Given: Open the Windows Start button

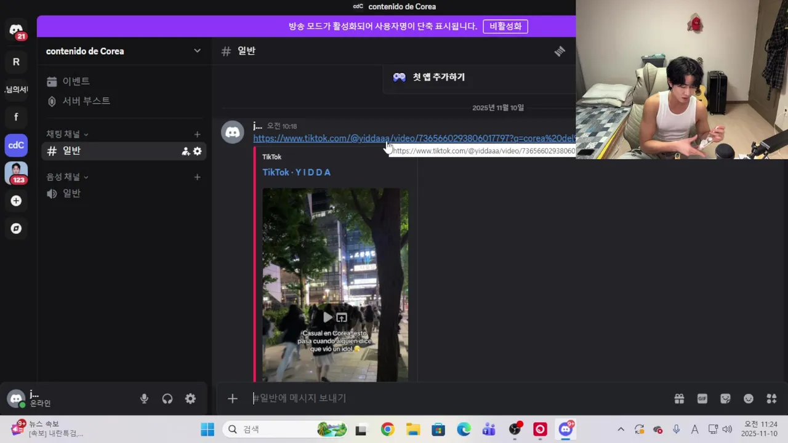Looking at the screenshot, I should click(207, 429).
